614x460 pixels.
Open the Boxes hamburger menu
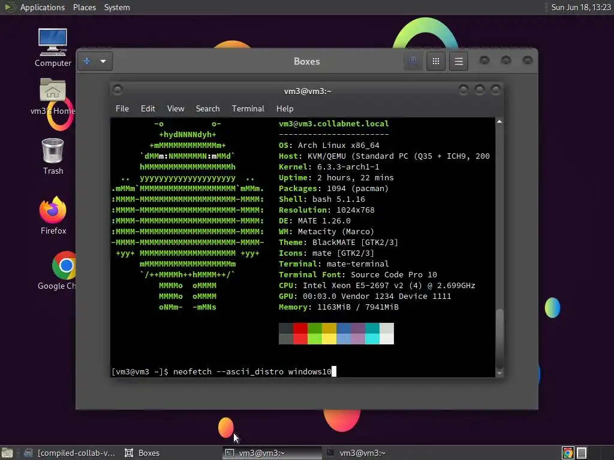(x=459, y=61)
